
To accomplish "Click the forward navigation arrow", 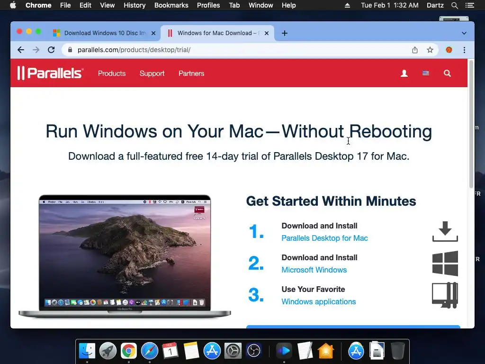I will [x=36, y=50].
